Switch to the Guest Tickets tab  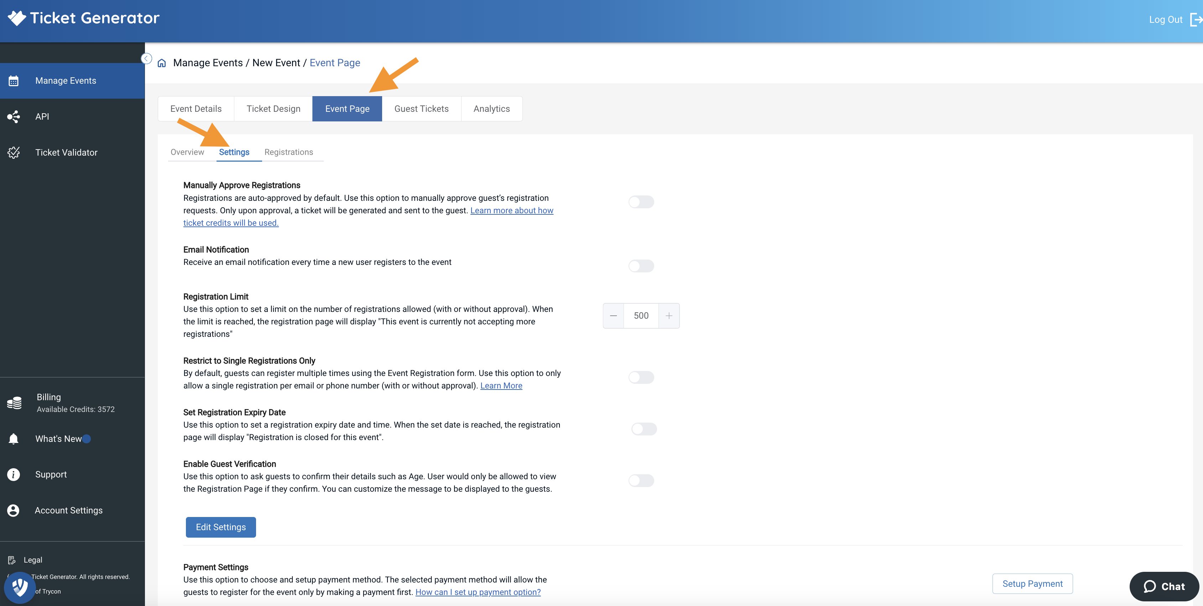coord(421,109)
